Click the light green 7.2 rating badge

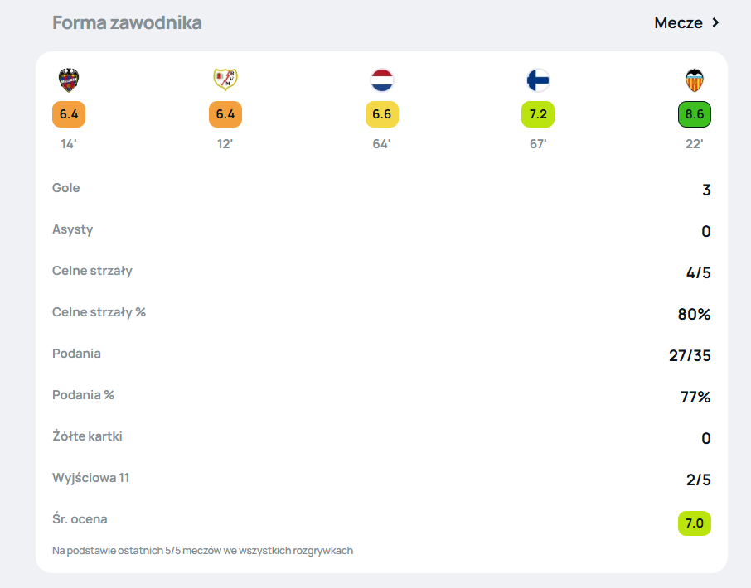coord(538,114)
